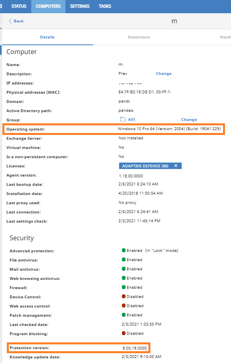This screenshot has width=231, height=364.
Task: Click the Device Control Disabled text
Action: point(135,297)
